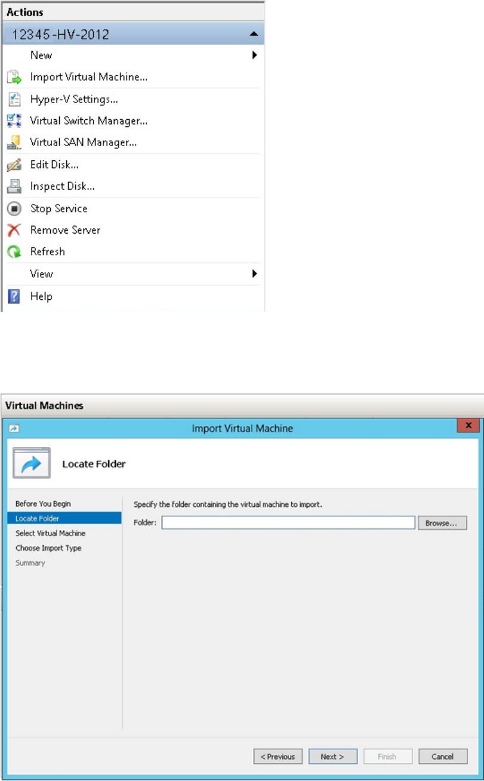Viewport: 484px width, 781px height.
Task: Select the Refresh action label
Action: pos(48,252)
